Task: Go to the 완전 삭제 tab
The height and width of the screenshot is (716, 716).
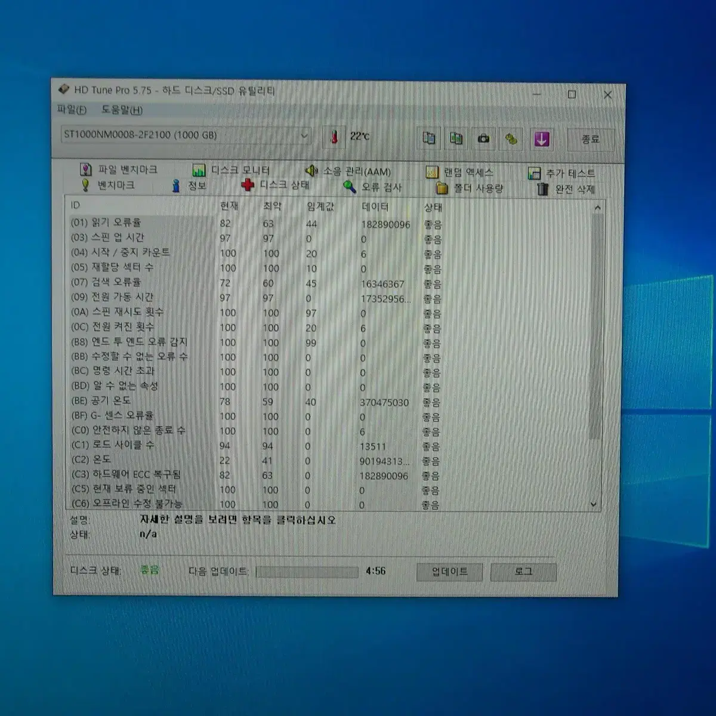Action: tap(566, 189)
